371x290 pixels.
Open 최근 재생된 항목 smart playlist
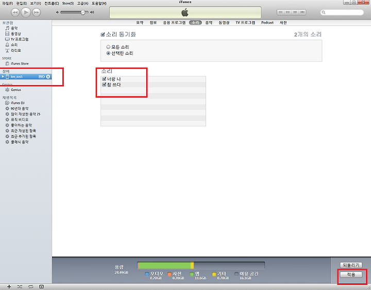tap(23, 131)
